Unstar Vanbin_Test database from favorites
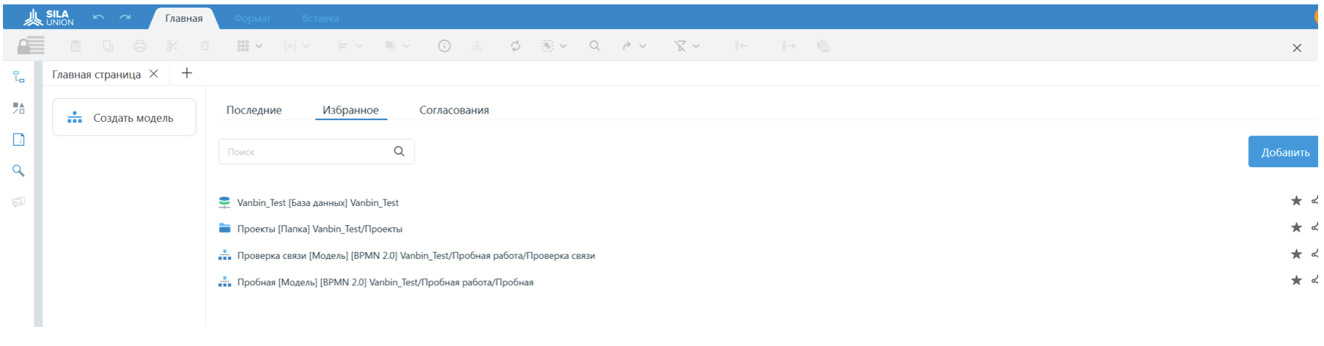Image resolution: width=1324 pixels, height=346 pixels. coord(1295,201)
